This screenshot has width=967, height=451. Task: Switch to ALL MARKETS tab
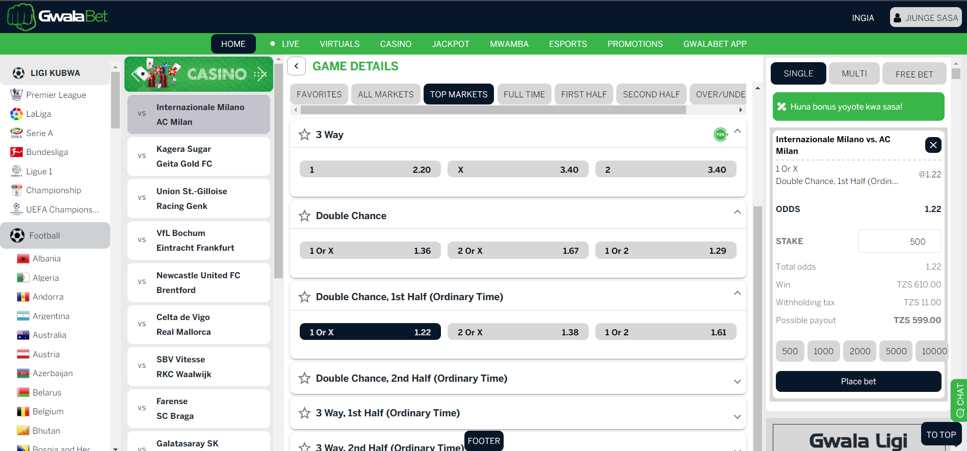point(386,94)
